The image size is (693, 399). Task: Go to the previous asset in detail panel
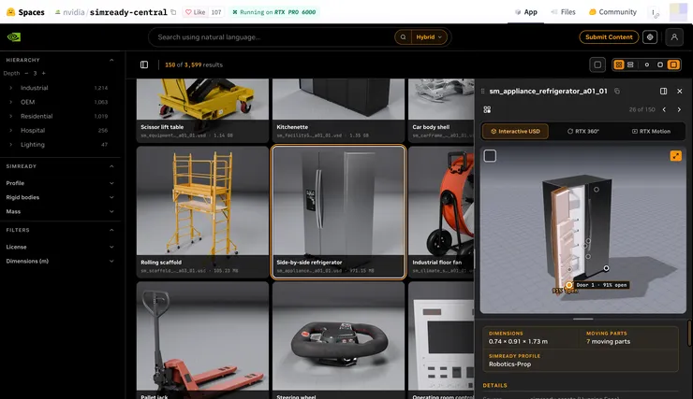pos(664,109)
